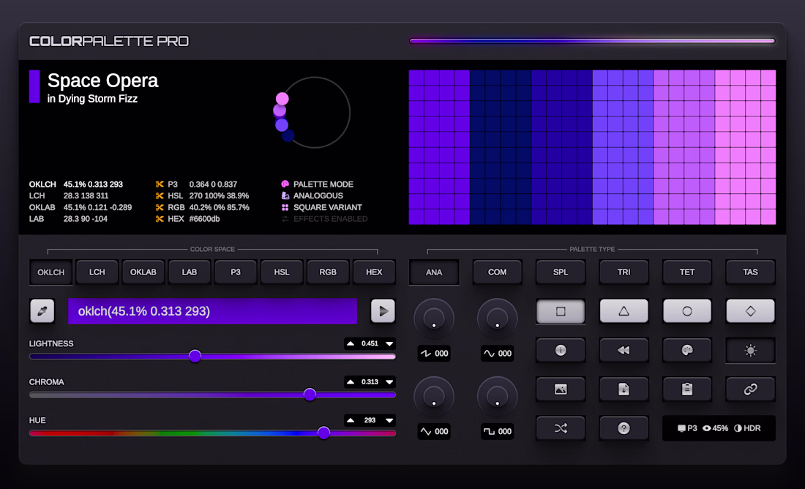Click the bottom-left rotary knob

pos(434,397)
